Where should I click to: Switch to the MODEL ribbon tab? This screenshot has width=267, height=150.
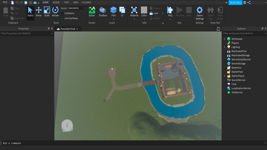56,2
